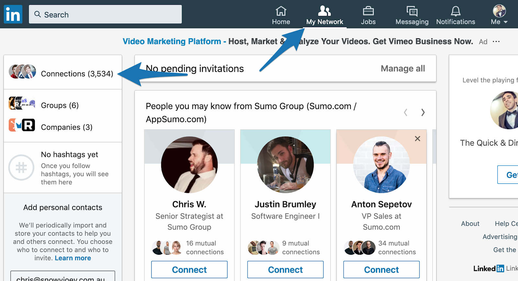Open Chris W. profile photo
The height and width of the screenshot is (281, 518).
pyautogui.click(x=189, y=165)
